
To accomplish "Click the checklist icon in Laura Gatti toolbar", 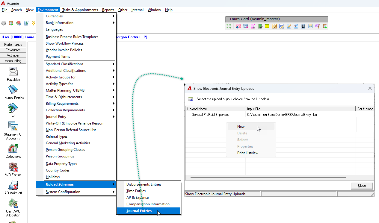I will pyautogui.click(x=296, y=26).
